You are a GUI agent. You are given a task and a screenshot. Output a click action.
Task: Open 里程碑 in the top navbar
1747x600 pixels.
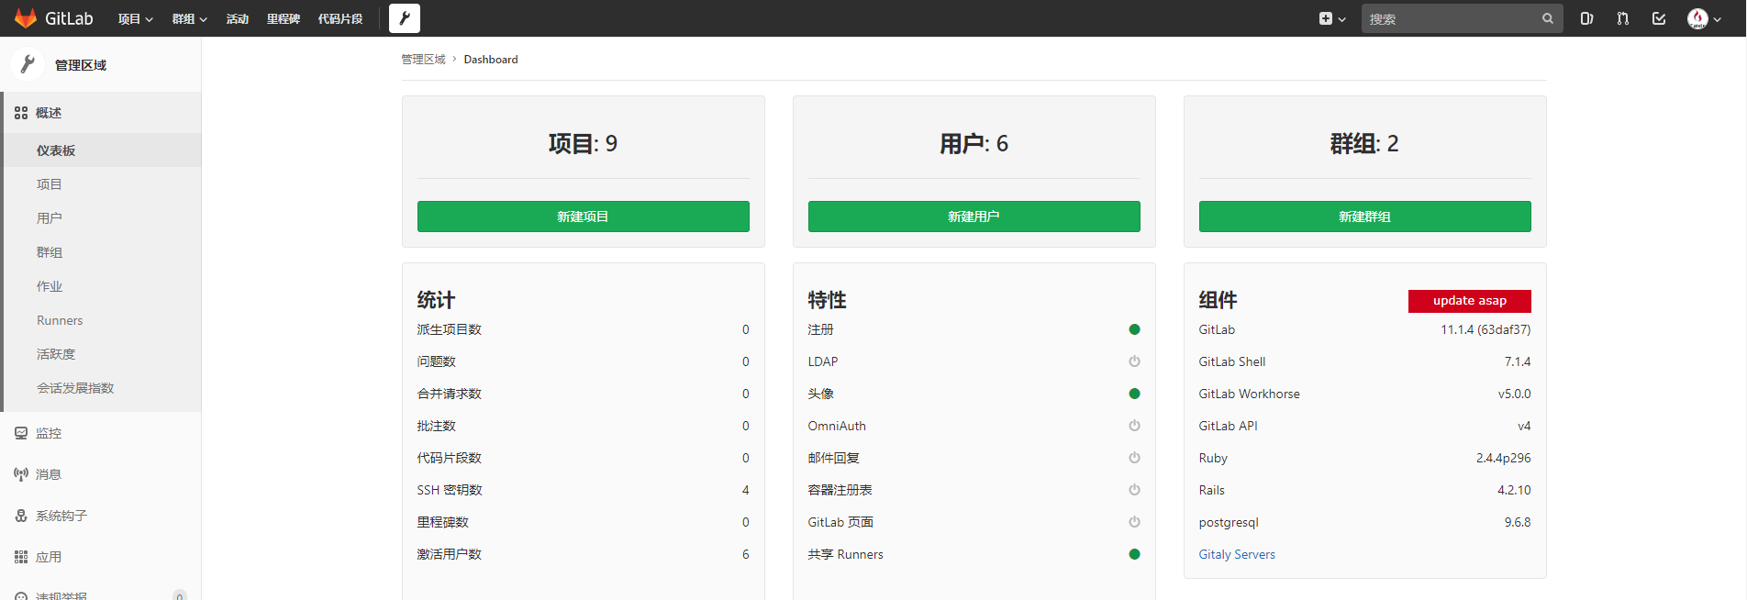[x=284, y=18]
